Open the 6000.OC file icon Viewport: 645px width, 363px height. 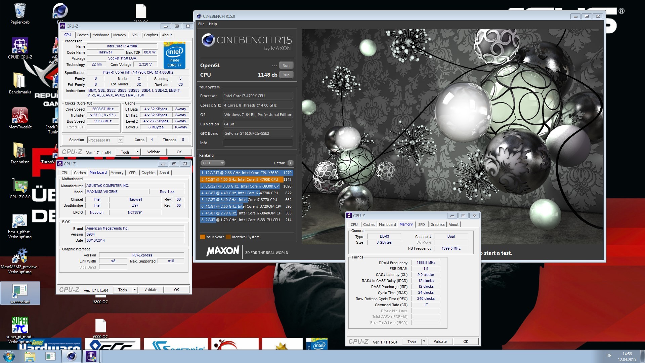[x=100, y=328]
